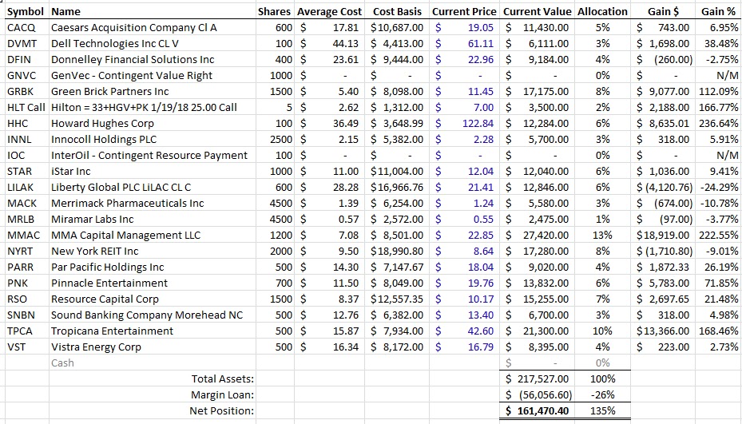Image resolution: width=742 pixels, height=424 pixels.
Task: Click the greyed Cash row label
Action: coord(62,363)
